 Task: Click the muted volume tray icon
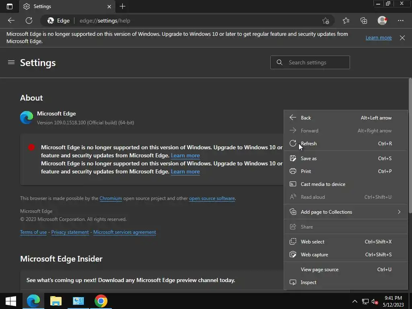(375, 301)
